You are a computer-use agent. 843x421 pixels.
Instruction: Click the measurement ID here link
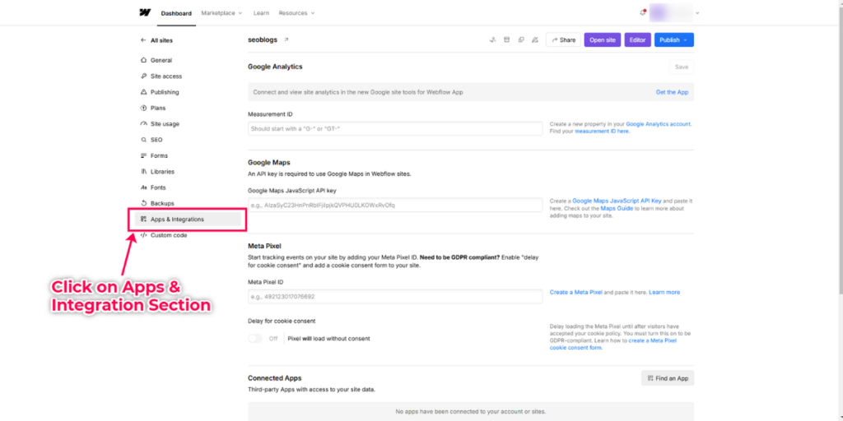tap(602, 131)
